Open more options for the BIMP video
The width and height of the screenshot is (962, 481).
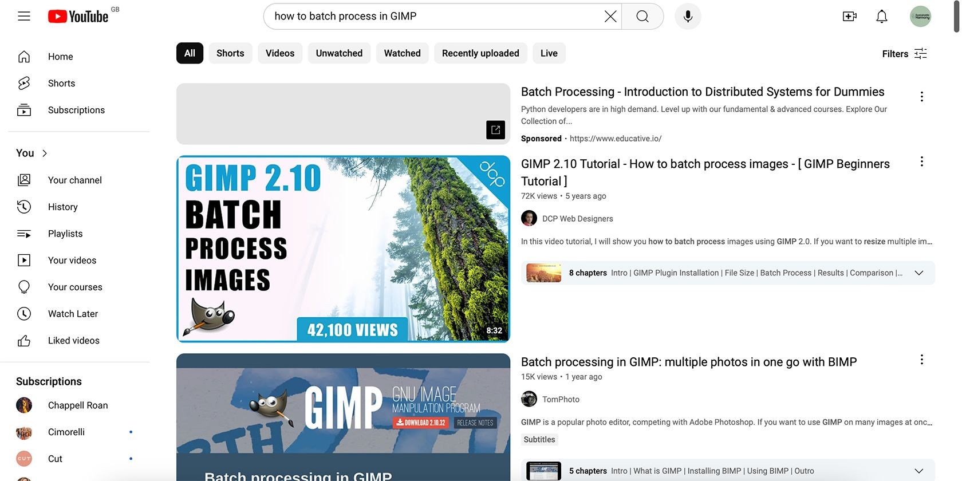[x=921, y=360]
